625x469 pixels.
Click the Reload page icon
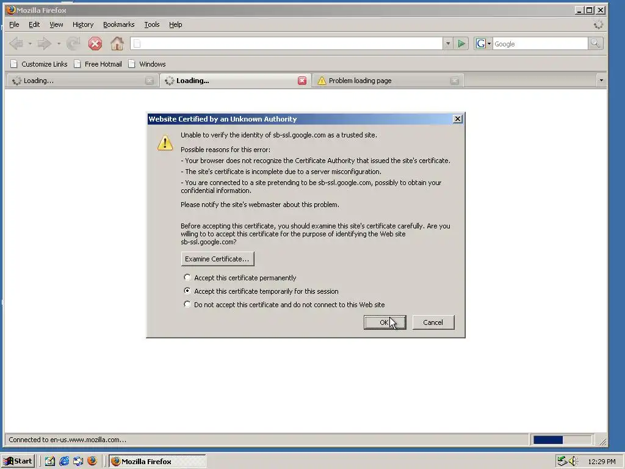[73, 43]
